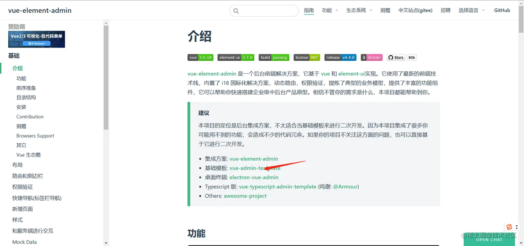The height and width of the screenshot is (246, 524).
Task: Click the 功能 section heading
Action: pos(196,233)
